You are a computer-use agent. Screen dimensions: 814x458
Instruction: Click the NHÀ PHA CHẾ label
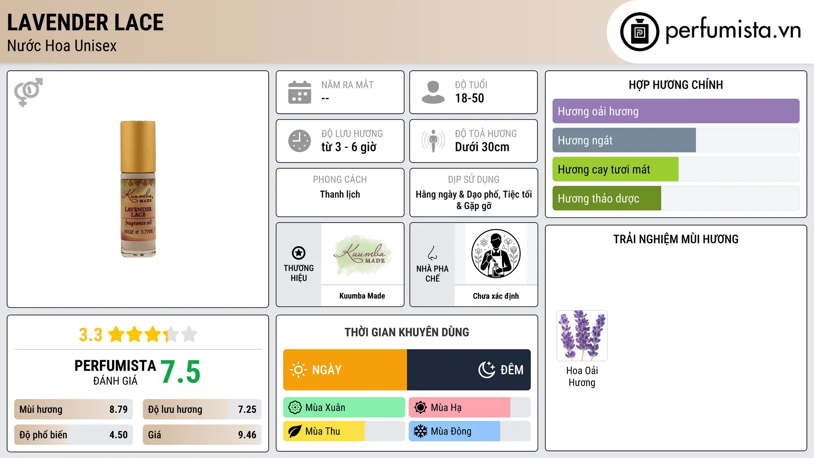pyautogui.click(x=432, y=274)
